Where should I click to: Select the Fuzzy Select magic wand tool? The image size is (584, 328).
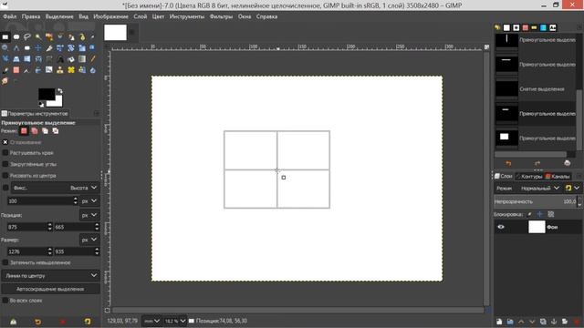click(38, 36)
